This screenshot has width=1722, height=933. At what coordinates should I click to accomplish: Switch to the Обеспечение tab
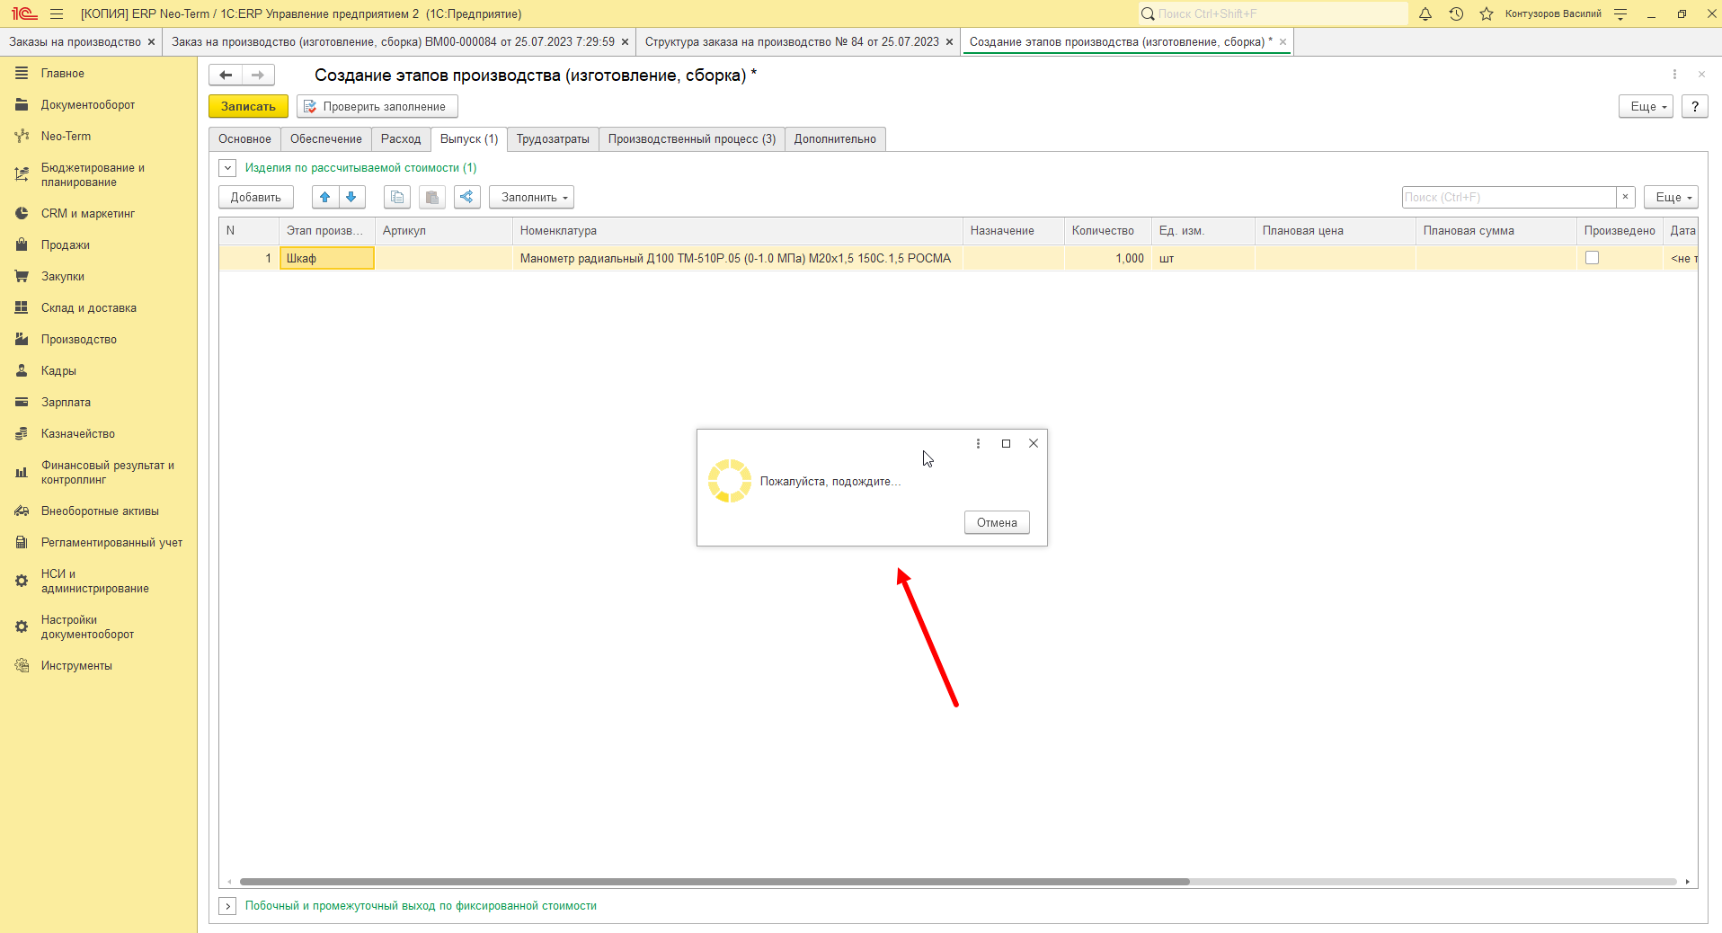(326, 138)
